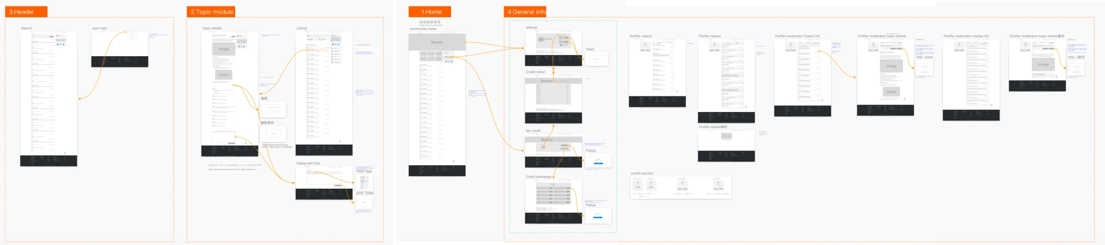Click the 'Profile-moderator-topic review备份' artboard title
This screenshot has height=245, width=1105.
1037,36
